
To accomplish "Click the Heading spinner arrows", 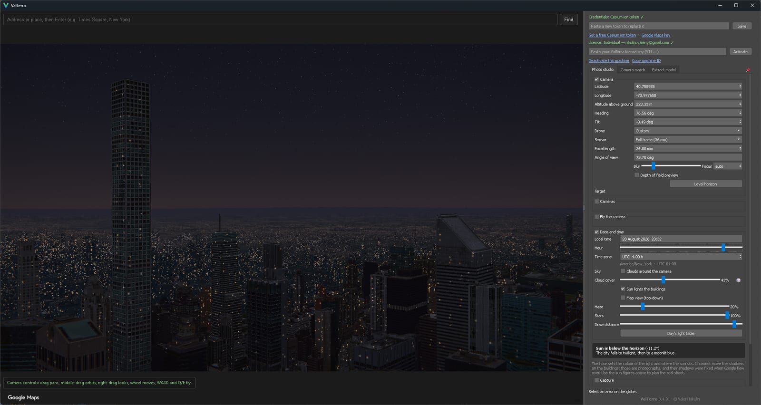I will pyautogui.click(x=740, y=113).
